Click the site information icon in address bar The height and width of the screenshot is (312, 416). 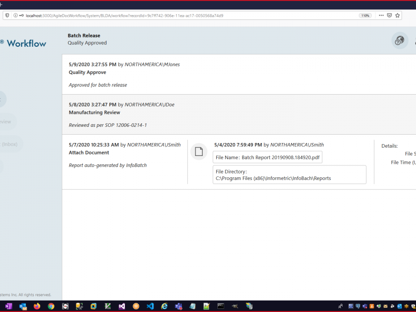pos(16,16)
